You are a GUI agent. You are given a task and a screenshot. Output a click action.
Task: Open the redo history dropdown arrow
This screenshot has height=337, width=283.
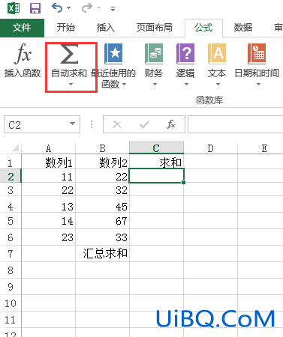(x=99, y=8)
